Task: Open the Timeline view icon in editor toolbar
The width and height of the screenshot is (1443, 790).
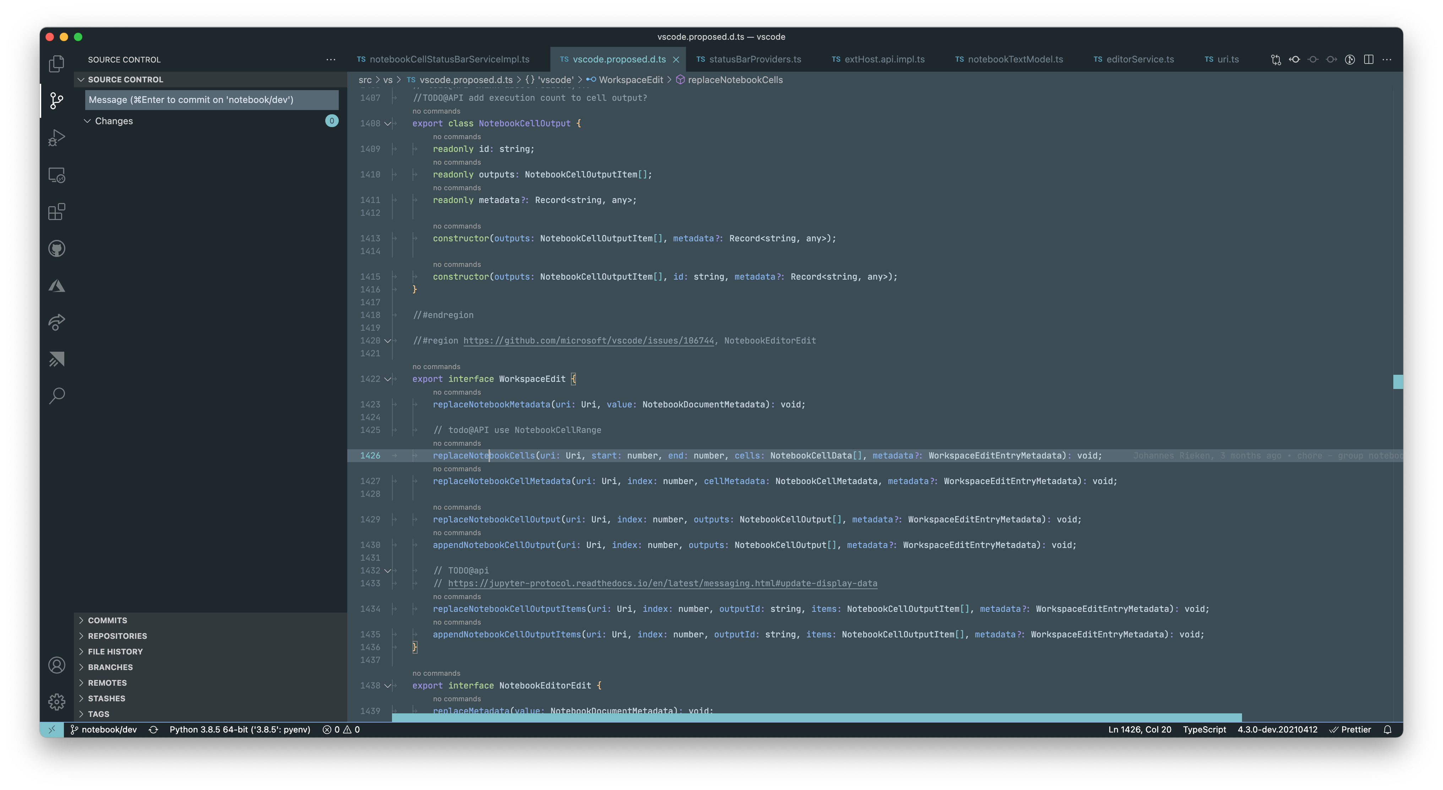Action: click(1351, 59)
